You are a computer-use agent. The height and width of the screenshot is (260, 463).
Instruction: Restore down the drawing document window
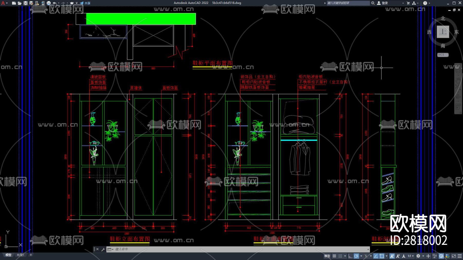(x=454, y=10)
